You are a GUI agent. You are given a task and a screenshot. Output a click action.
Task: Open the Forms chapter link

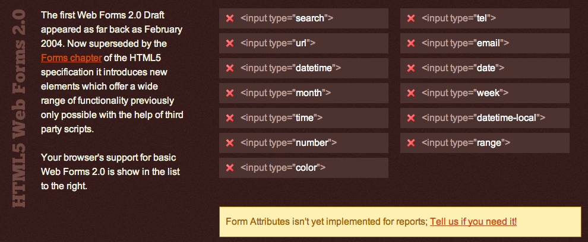click(71, 58)
